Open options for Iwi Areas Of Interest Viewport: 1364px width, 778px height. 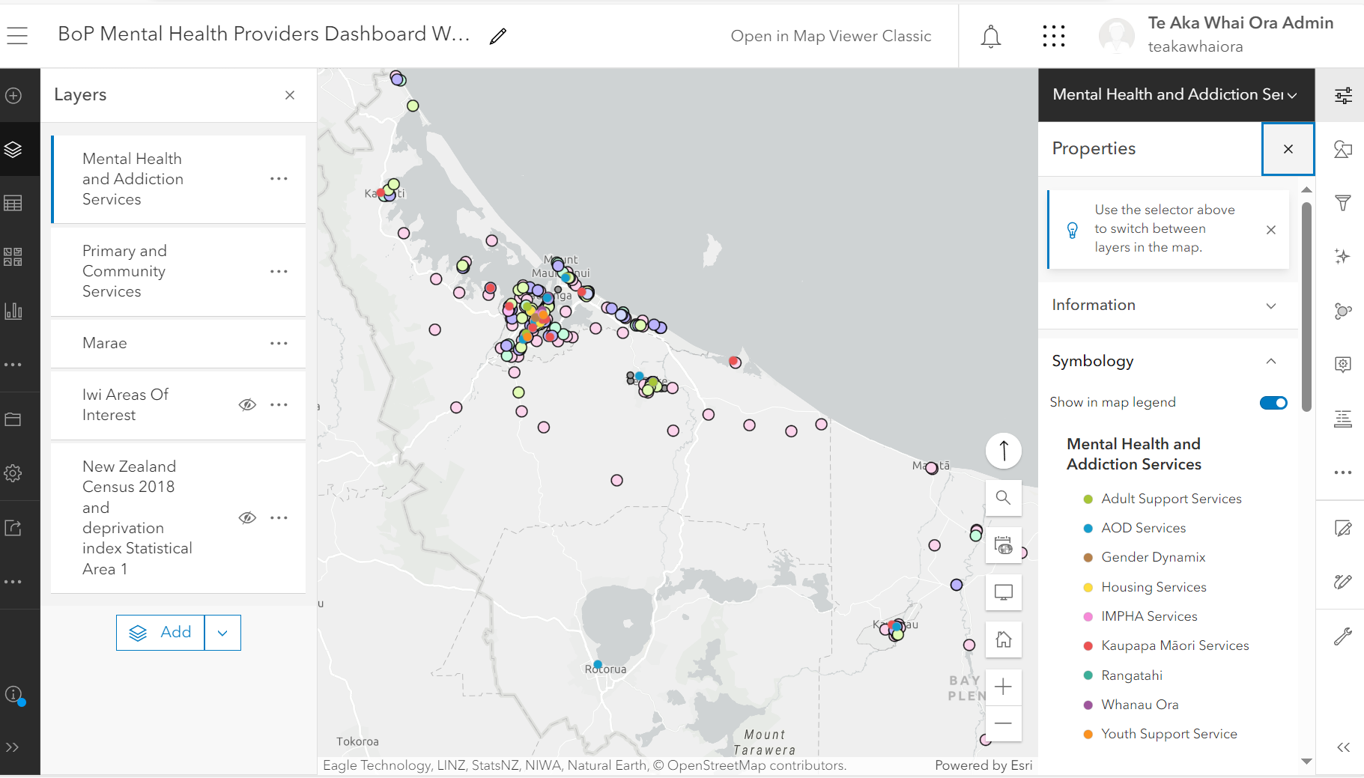tap(279, 404)
